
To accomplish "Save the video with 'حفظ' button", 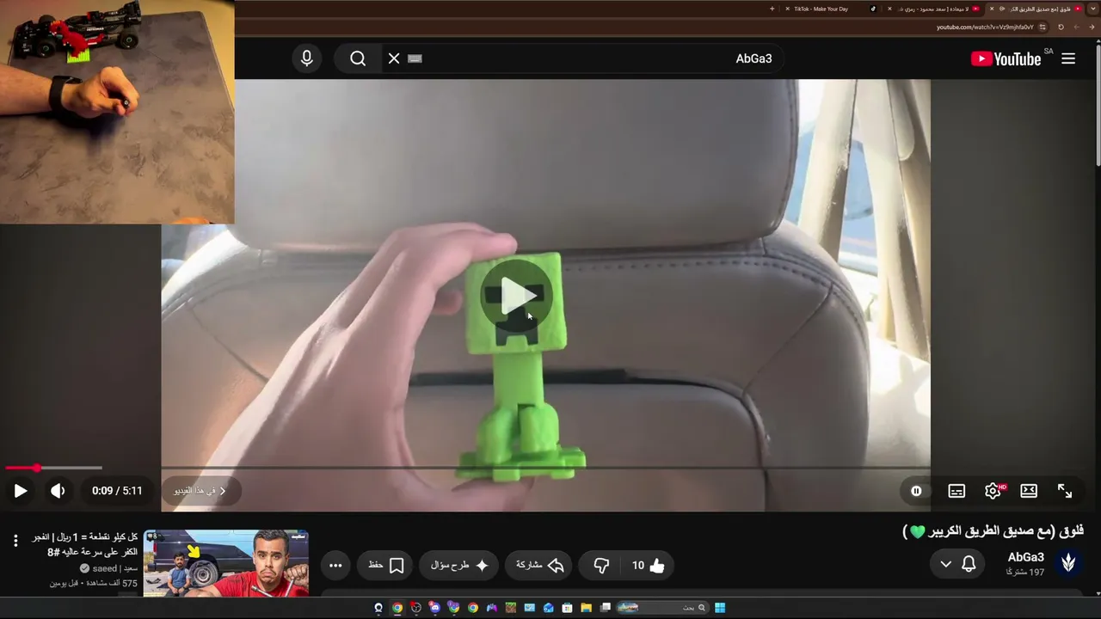I will coord(386,565).
